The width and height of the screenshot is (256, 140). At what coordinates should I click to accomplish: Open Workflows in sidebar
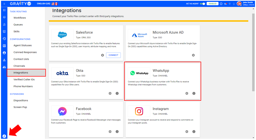[x=20, y=18]
